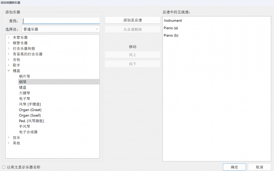Expand the 铜管乐器 category arrow
This screenshot has height=171, width=274.
click(x=8, y=43)
